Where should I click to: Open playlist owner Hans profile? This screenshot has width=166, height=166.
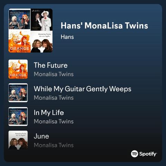click(x=67, y=37)
